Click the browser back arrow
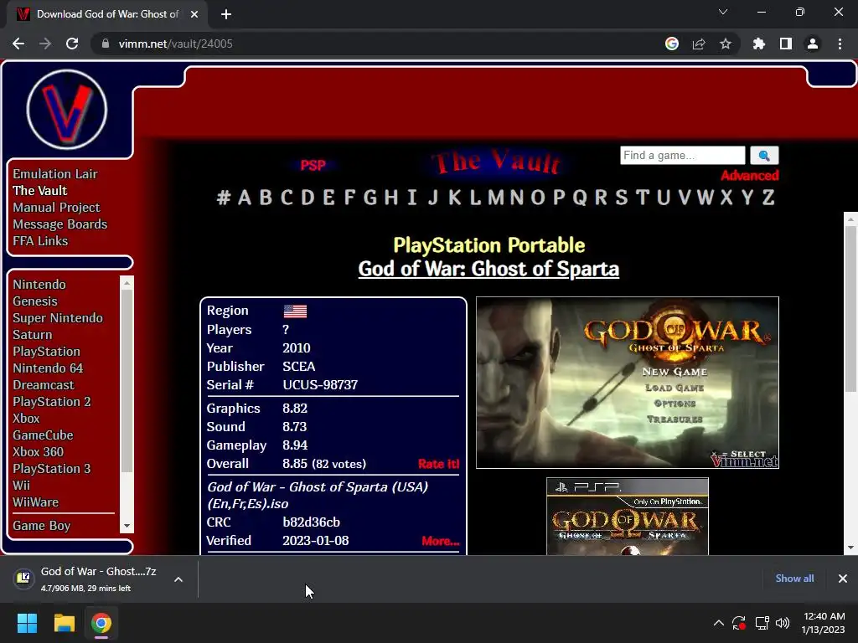Viewport: 858px width, 643px height. pyautogui.click(x=18, y=44)
